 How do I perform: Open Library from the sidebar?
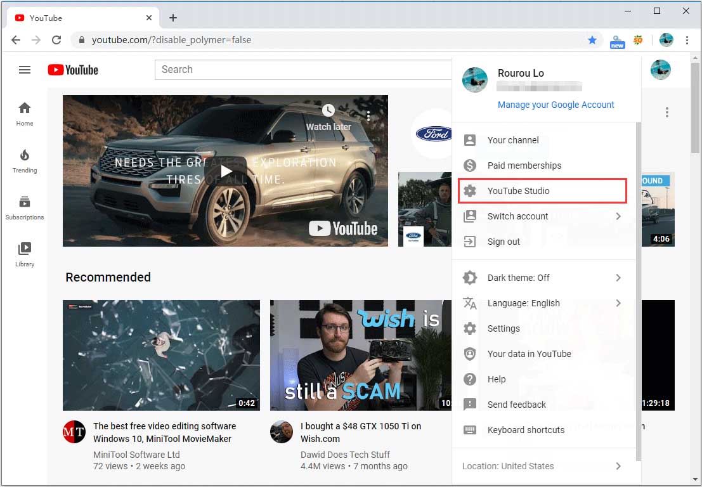[x=25, y=255]
